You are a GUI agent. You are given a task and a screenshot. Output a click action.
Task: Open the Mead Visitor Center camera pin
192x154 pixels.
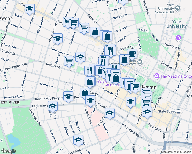click(157, 76)
